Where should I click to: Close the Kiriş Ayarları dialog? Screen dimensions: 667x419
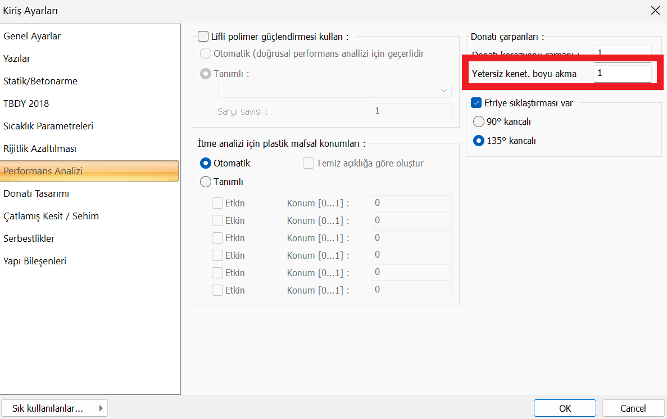pyautogui.click(x=655, y=11)
